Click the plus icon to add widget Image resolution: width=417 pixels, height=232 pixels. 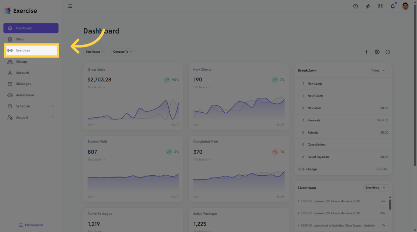[x=367, y=52]
